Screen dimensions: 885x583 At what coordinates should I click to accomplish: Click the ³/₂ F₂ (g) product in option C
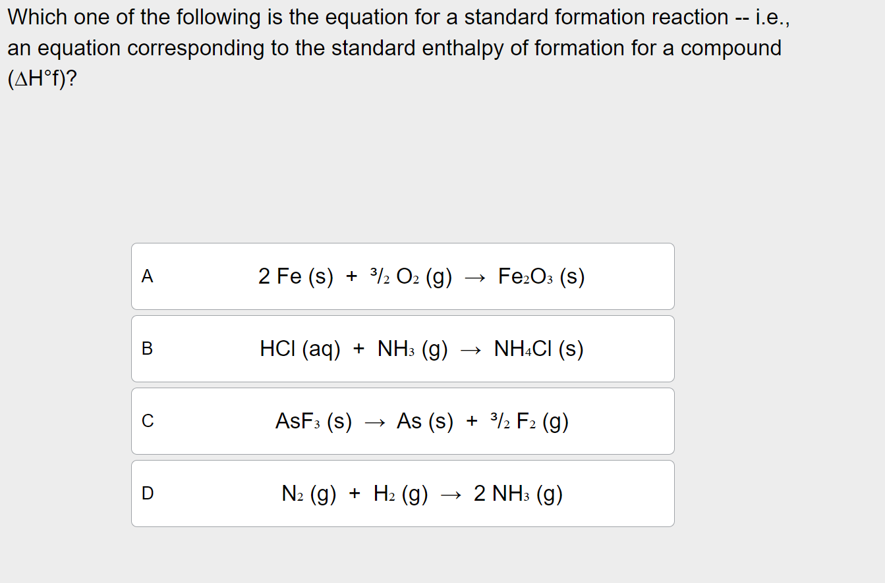[529, 422]
